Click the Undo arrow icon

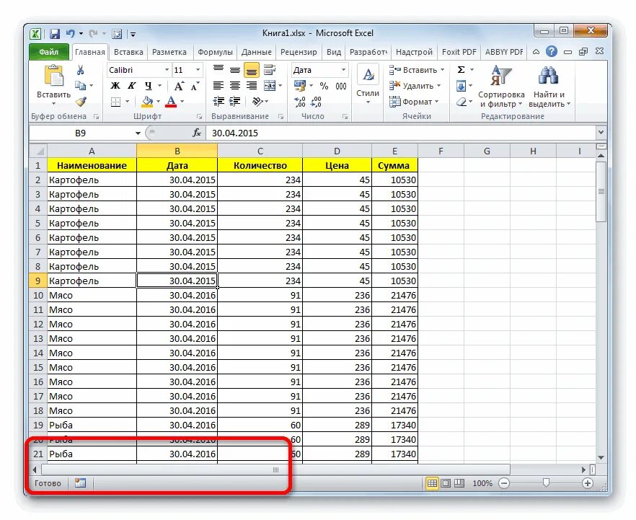[70, 34]
